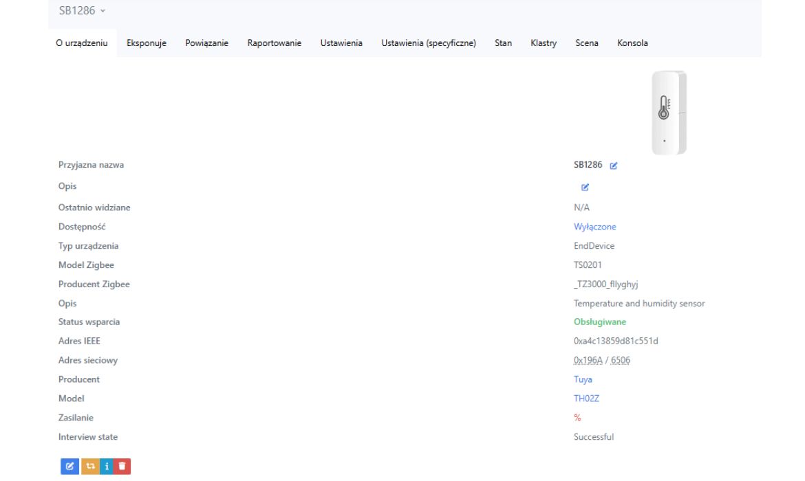Screen dimensions: 805x481
Task: Click the 0x196A network address
Action: [587, 360]
